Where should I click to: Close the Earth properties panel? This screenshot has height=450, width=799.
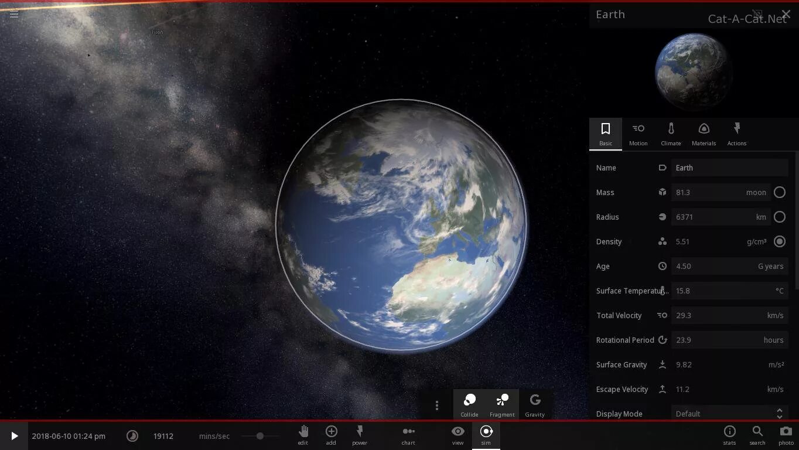(x=786, y=14)
